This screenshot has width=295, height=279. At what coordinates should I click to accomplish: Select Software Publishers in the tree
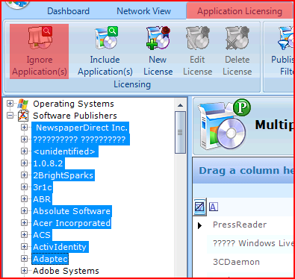[x=75, y=116]
